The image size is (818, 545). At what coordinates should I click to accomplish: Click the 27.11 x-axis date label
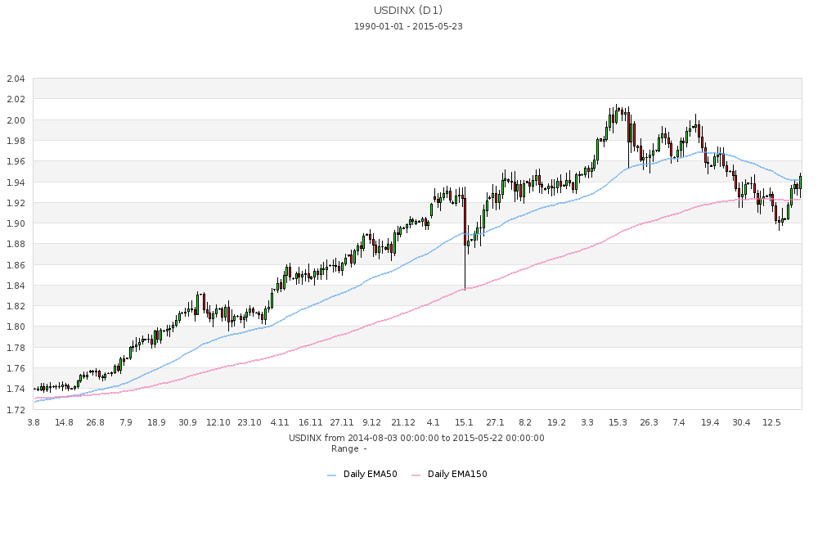coord(342,422)
